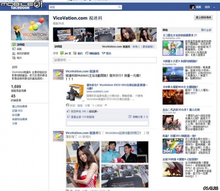The width and height of the screenshot is (220, 191).
Task: Open album photo of two men
Action: pyautogui.click(x=125, y=152)
